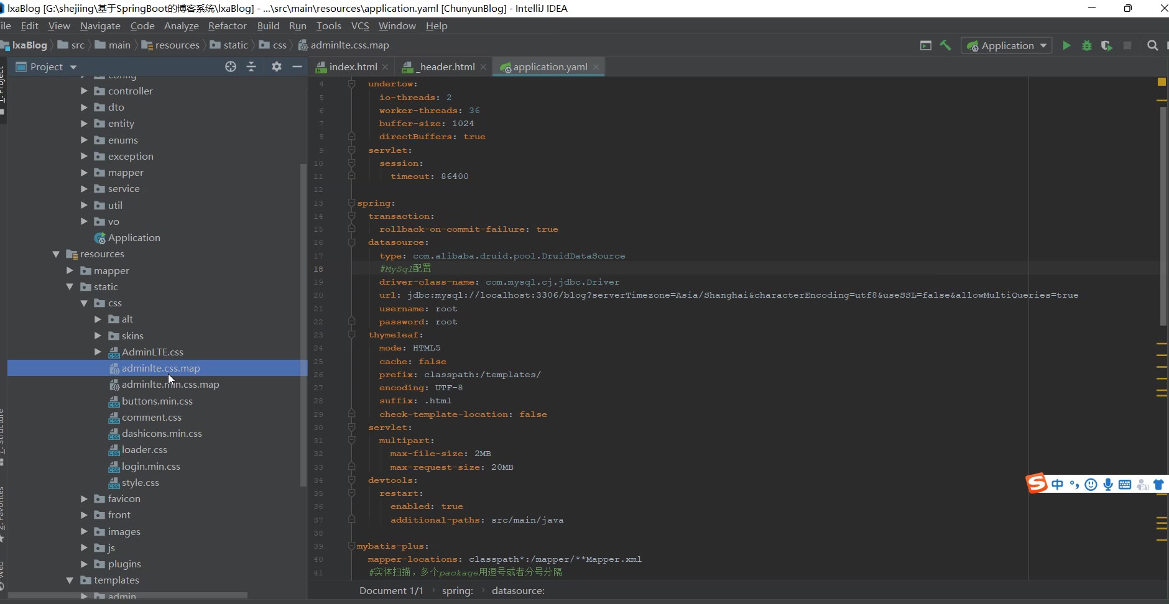Place cursor on jdbc url line

click(729, 295)
